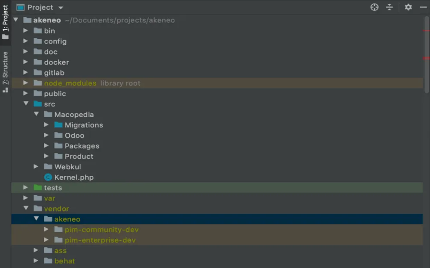
Task: Click the green tests folder icon
Action: (37, 187)
